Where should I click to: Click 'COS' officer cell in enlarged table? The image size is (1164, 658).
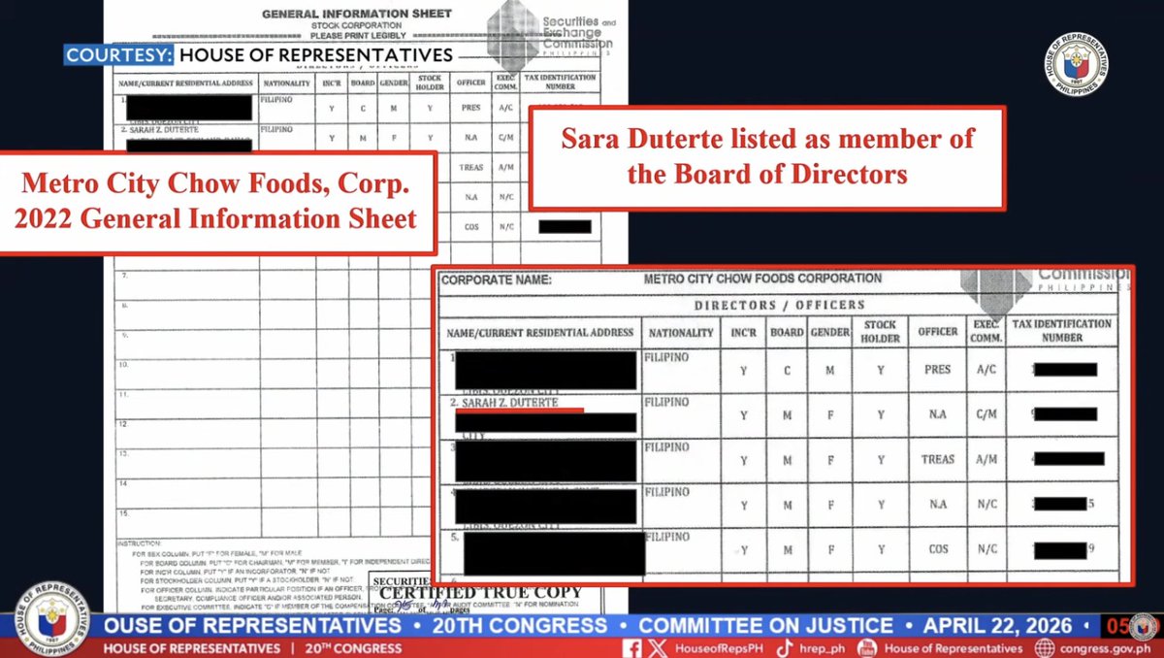[938, 549]
